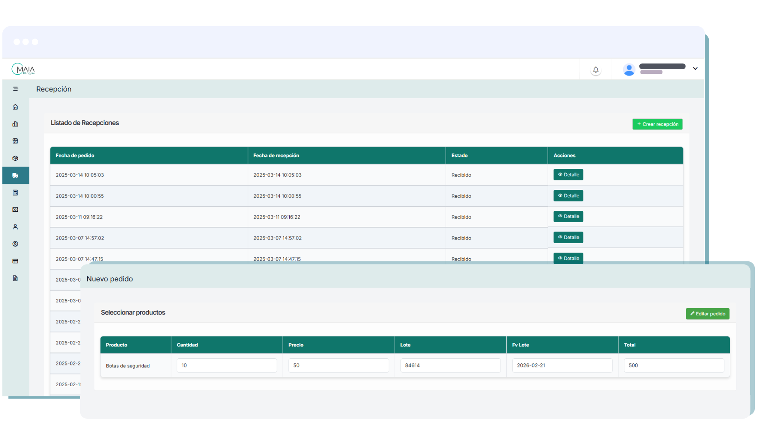Screen dimensions: 762x429
Task: Click the Cantidad input field showing 10
Action: point(227,365)
